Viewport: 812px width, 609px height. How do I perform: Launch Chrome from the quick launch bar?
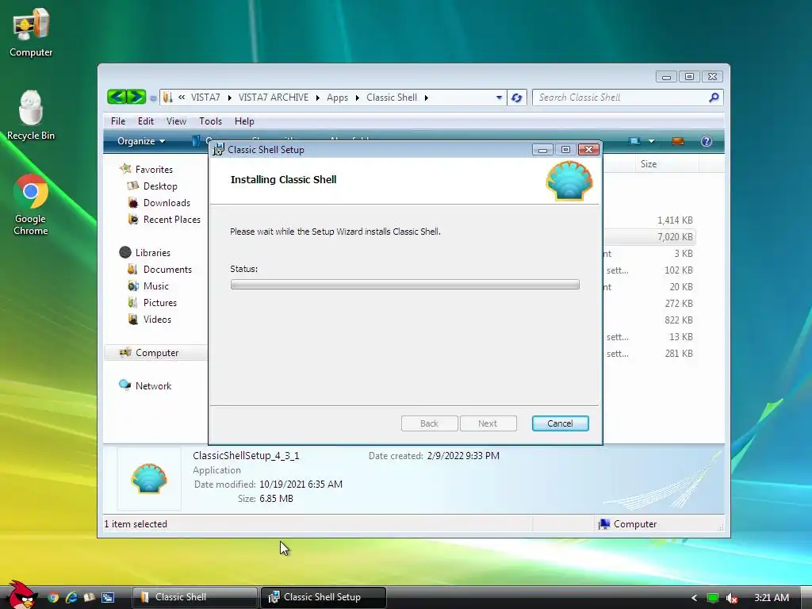53,597
